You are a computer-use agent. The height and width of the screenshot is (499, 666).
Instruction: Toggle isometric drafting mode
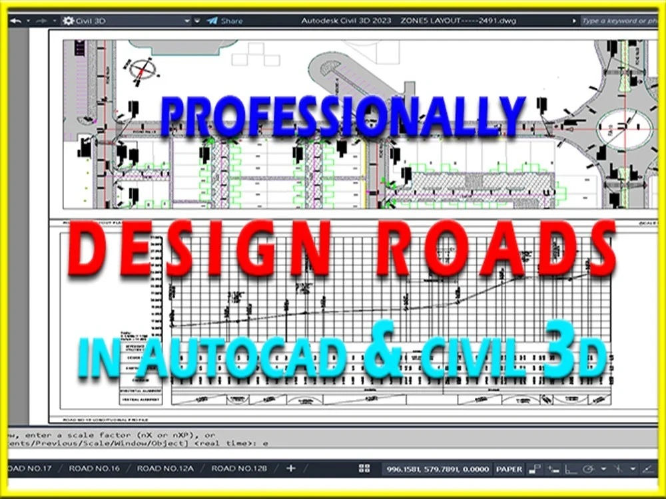click(x=589, y=468)
